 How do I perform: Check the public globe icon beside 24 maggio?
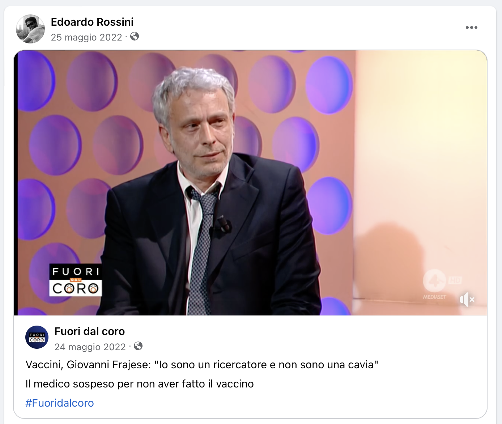point(138,346)
